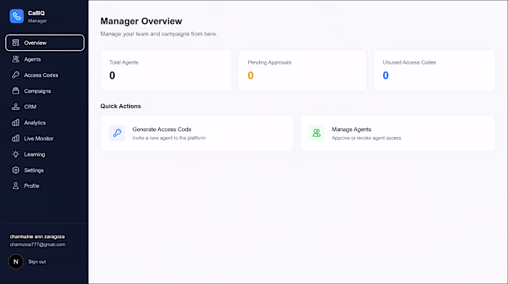Viewport: 508px width, 284px height.
Task: Click the CRM icon in the sidebar
Action: coord(15,106)
